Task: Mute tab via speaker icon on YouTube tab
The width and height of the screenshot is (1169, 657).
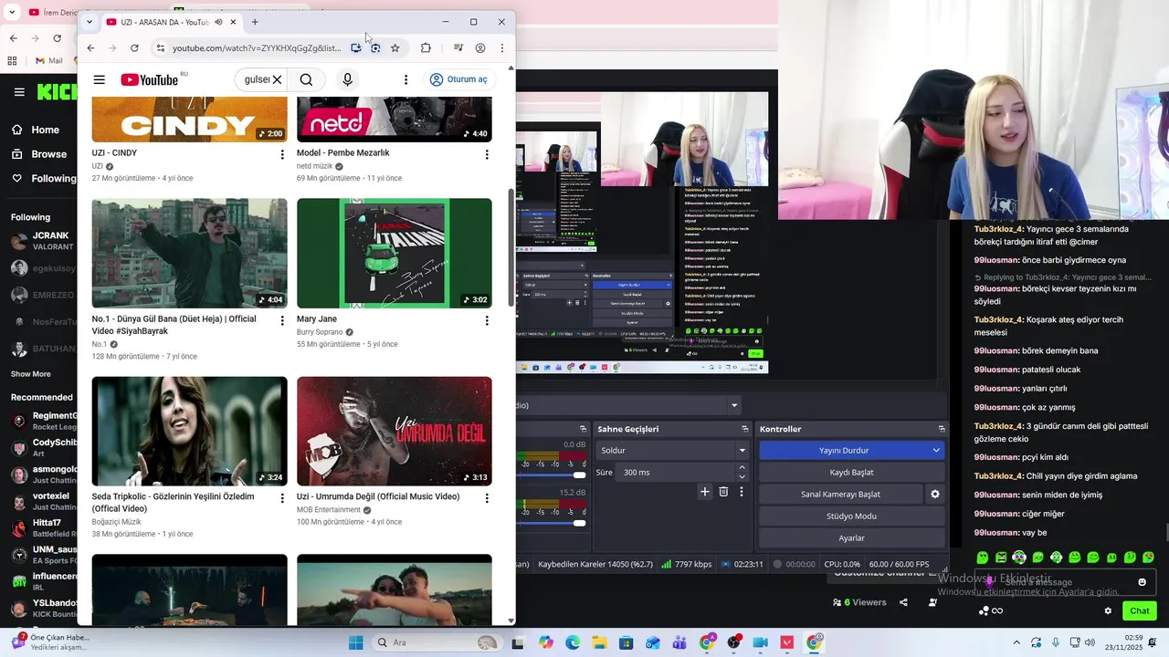Action: pyautogui.click(x=218, y=22)
